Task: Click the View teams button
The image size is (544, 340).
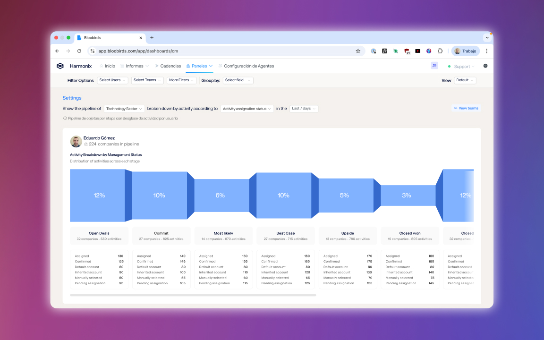Action: [x=466, y=108]
